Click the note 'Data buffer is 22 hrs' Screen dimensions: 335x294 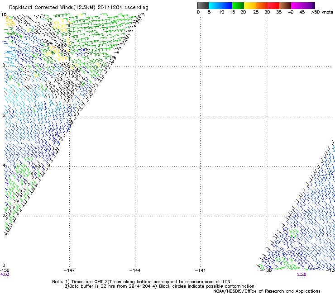pyautogui.click(x=91, y=286)
